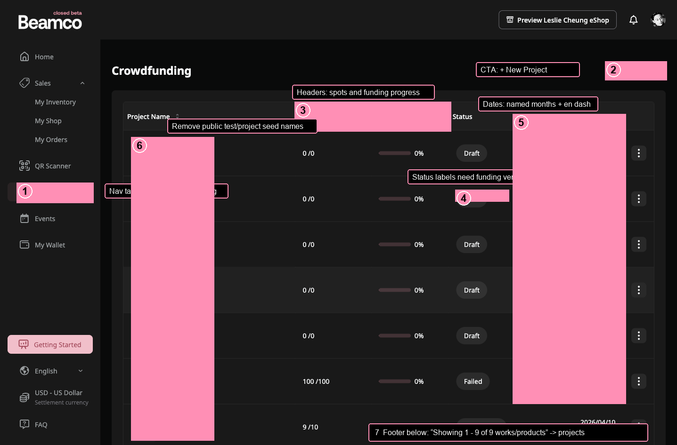677x445 pixels.
Task: Click the Beamco logo
Action: coord(50,22)
